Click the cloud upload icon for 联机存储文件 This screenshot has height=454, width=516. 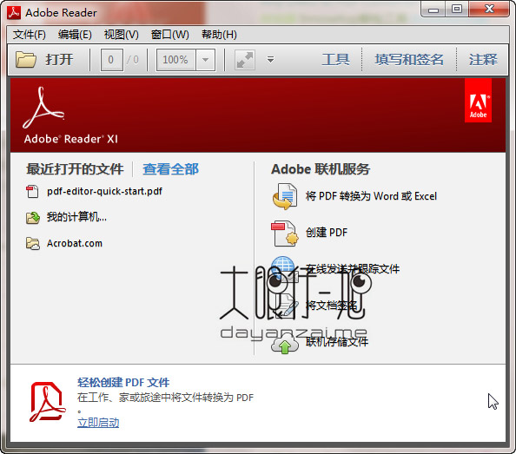click(x=285, y=344)
